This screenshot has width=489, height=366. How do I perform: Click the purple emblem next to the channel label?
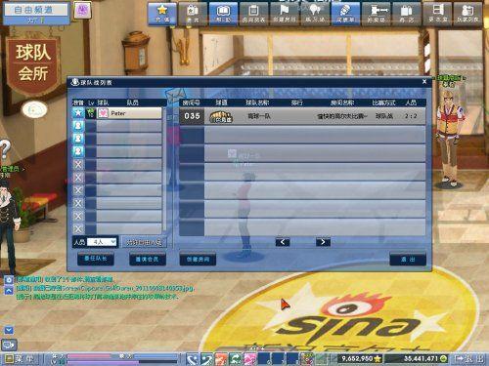tap(82, 10)
